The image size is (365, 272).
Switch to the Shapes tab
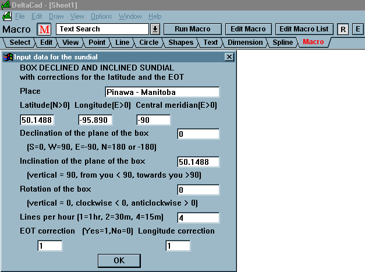(181, 42)
